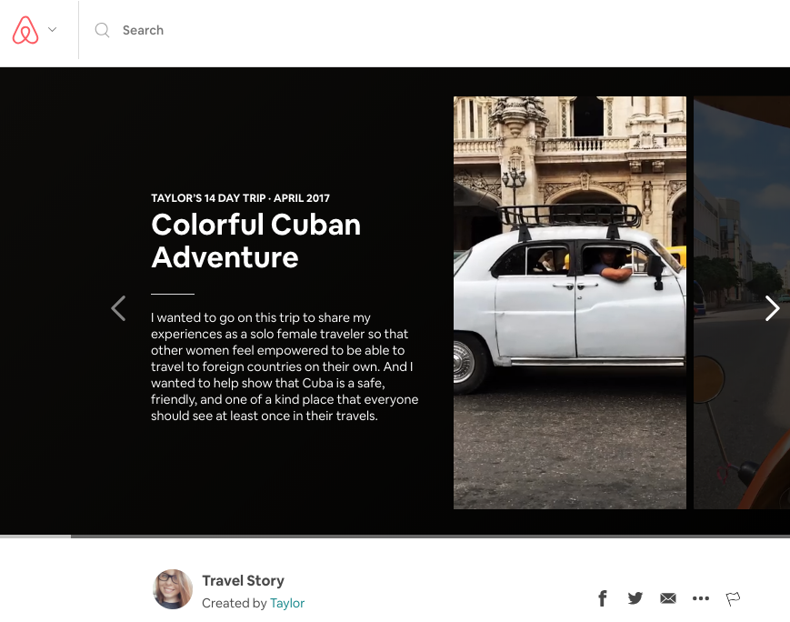790x622 pixels.
Task: Open more sharing options via ellipsis
Action: [700, 598]
